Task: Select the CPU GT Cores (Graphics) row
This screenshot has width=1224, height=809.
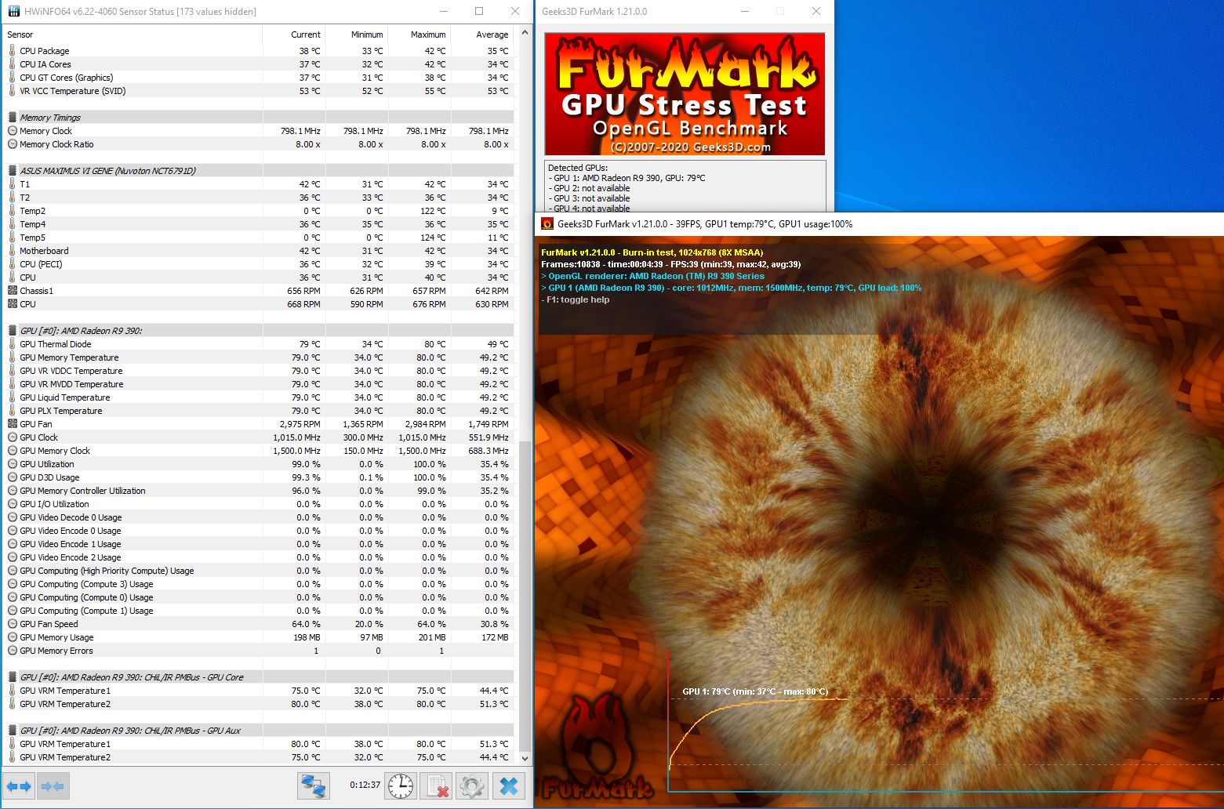Action: point(260,78)
